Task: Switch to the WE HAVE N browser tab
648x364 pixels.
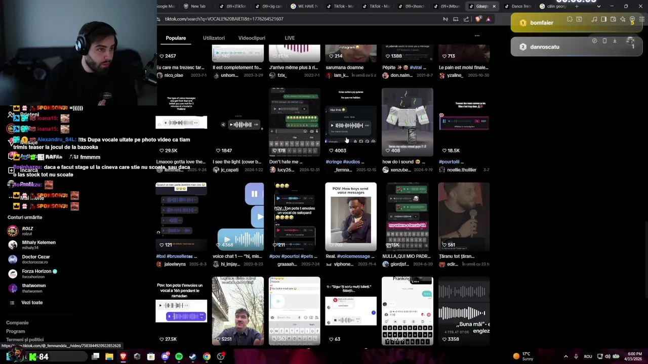Action: click(305, 6)
